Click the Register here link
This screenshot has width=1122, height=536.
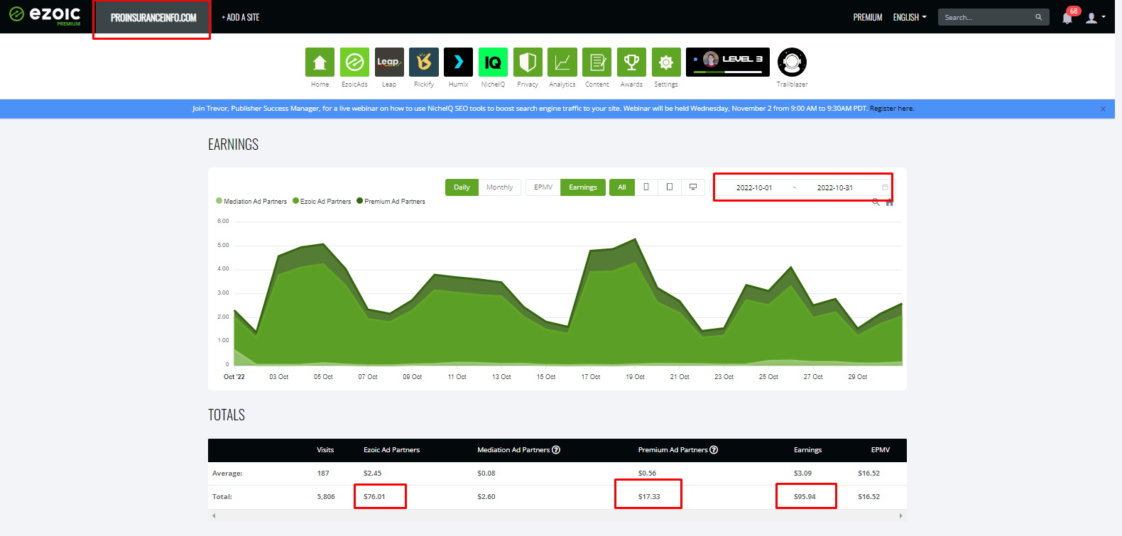click(x=892, y=109)
